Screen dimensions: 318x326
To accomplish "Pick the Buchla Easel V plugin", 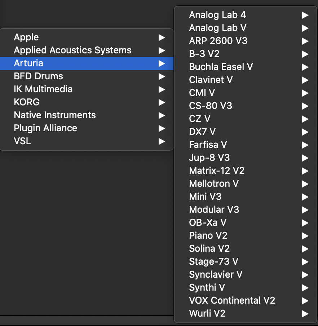I will click(221, 67).
